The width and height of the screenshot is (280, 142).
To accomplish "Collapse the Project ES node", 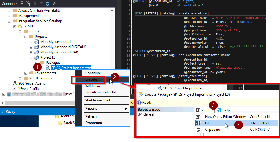I will click(31, 58).
